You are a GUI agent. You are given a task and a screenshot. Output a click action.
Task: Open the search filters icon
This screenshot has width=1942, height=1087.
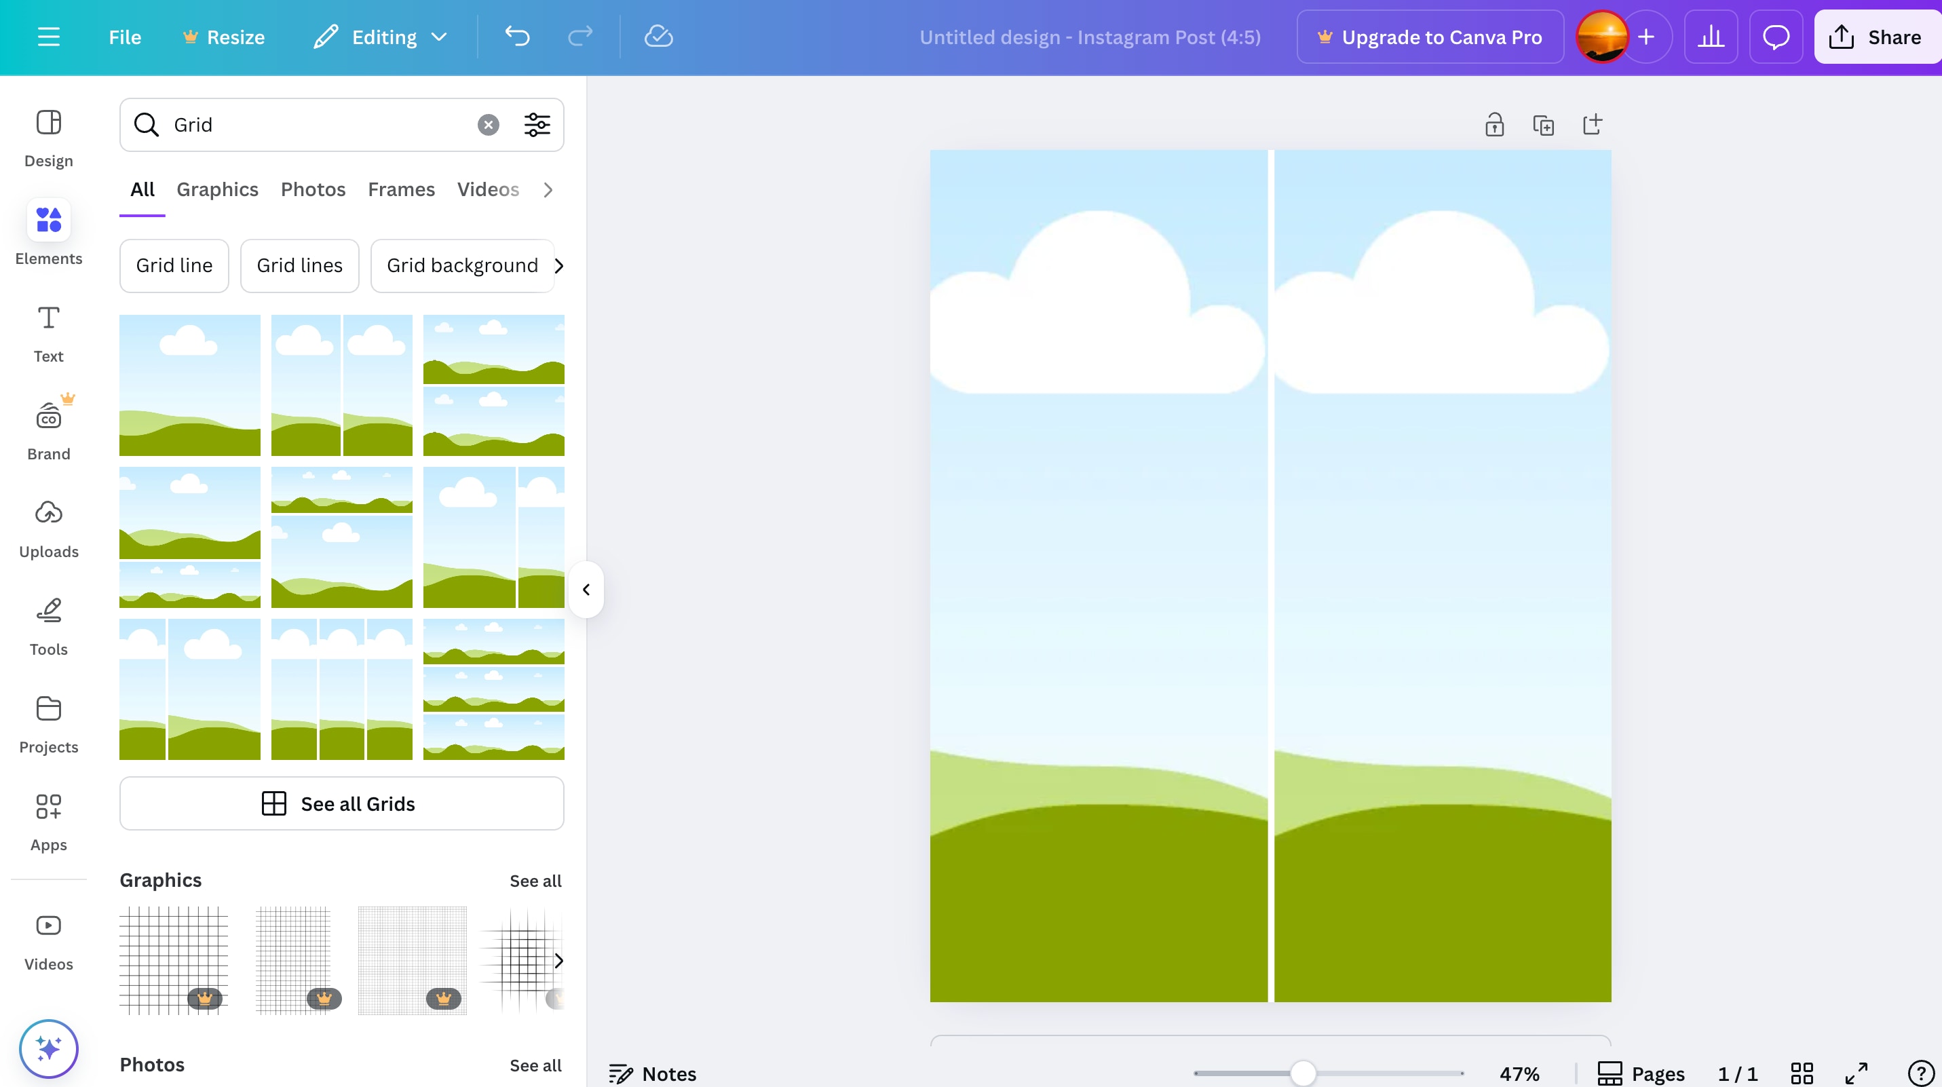tap(537, 124)
